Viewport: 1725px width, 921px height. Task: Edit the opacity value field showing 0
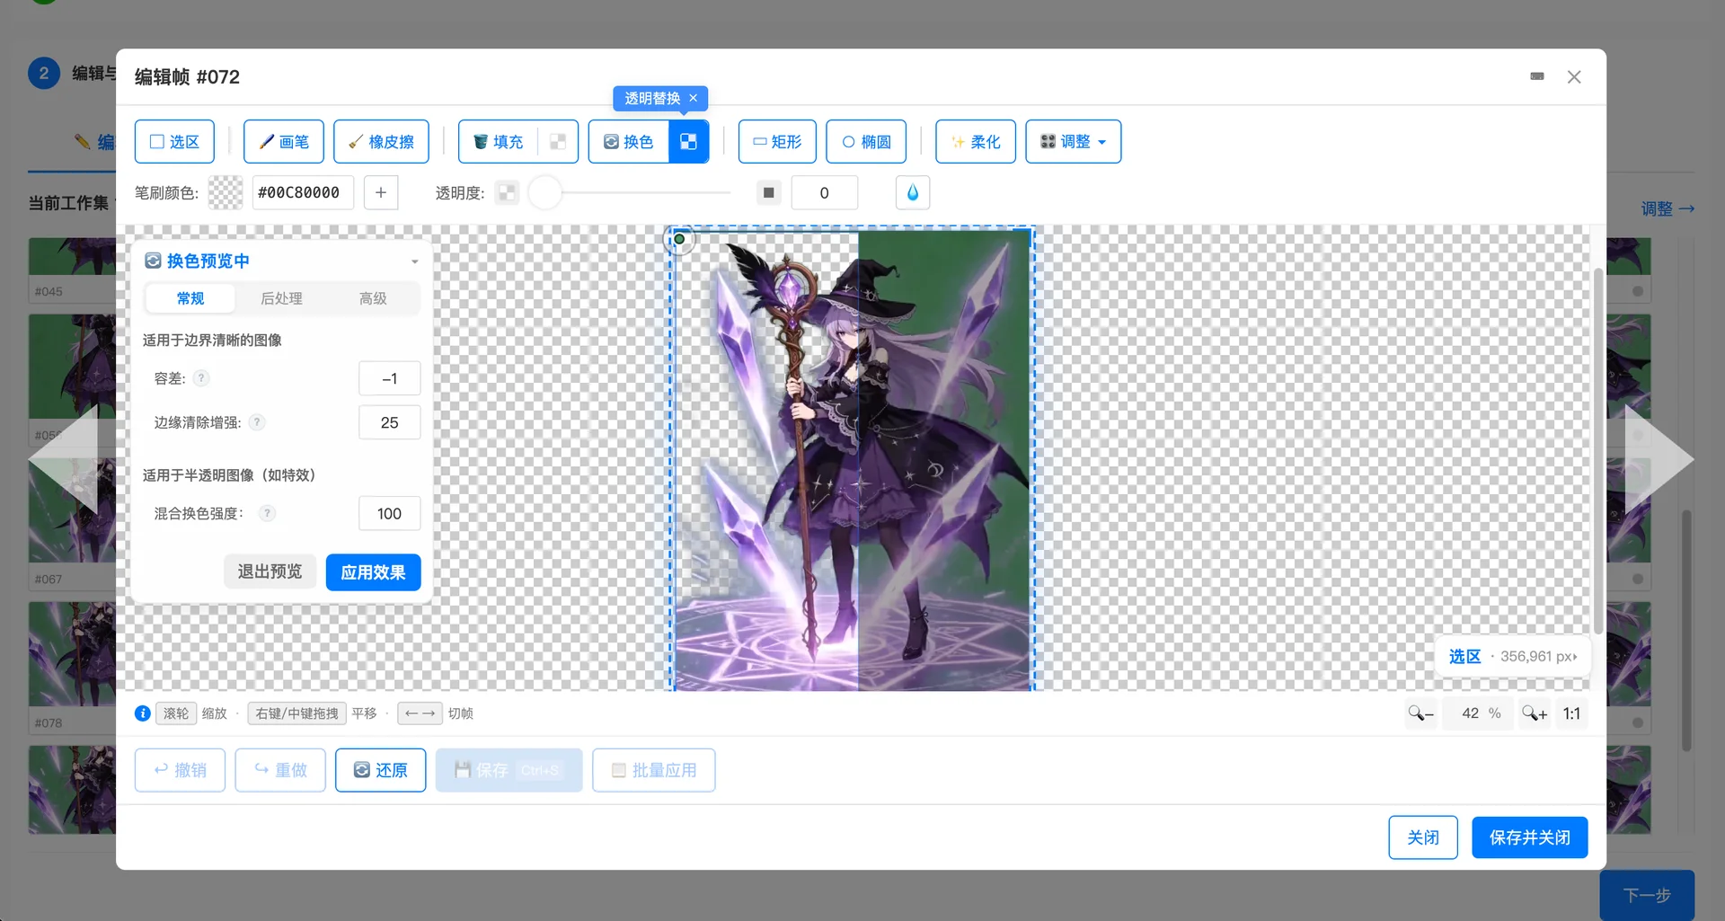click(x=824, y=192)
